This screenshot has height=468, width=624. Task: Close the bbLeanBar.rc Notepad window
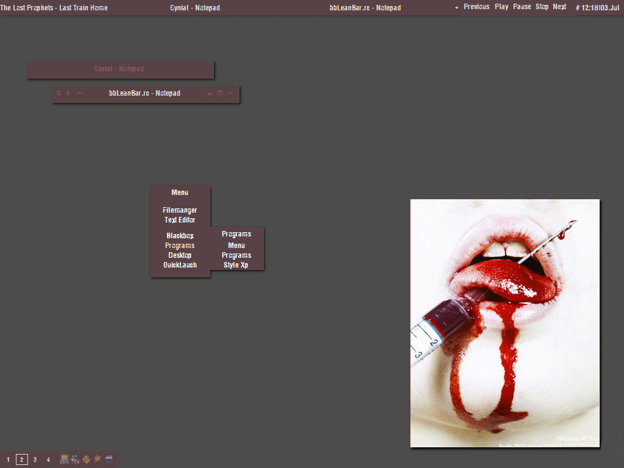coord(230,93)
